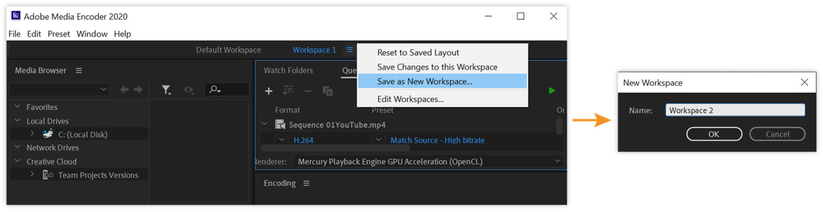Close the New Workspace dialog
Screen dimensions: 823x212
click(805, 82)
